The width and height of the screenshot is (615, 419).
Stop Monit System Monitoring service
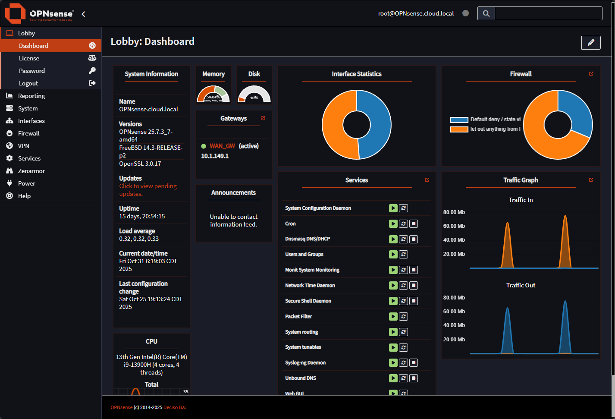point(414,270)
